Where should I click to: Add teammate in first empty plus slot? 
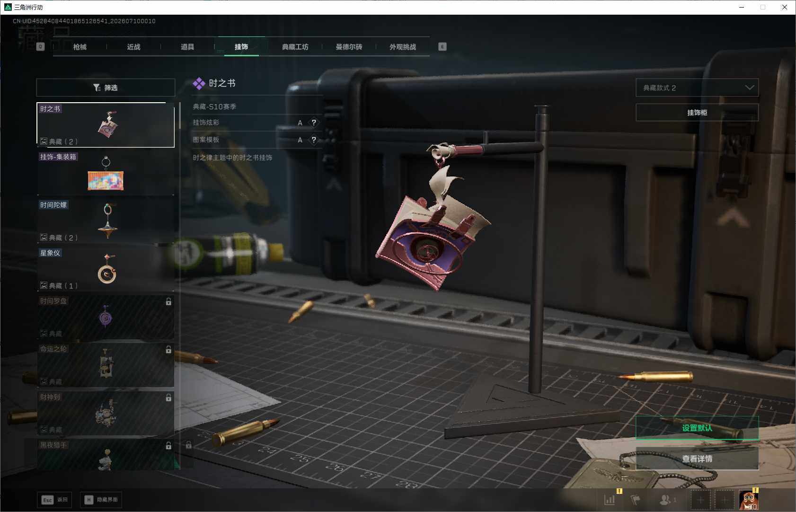pos(701,500)
